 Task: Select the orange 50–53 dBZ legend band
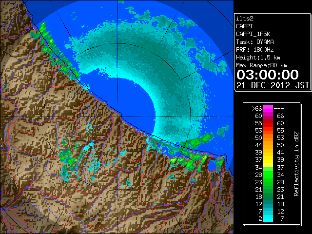click(x=268, y=137)
